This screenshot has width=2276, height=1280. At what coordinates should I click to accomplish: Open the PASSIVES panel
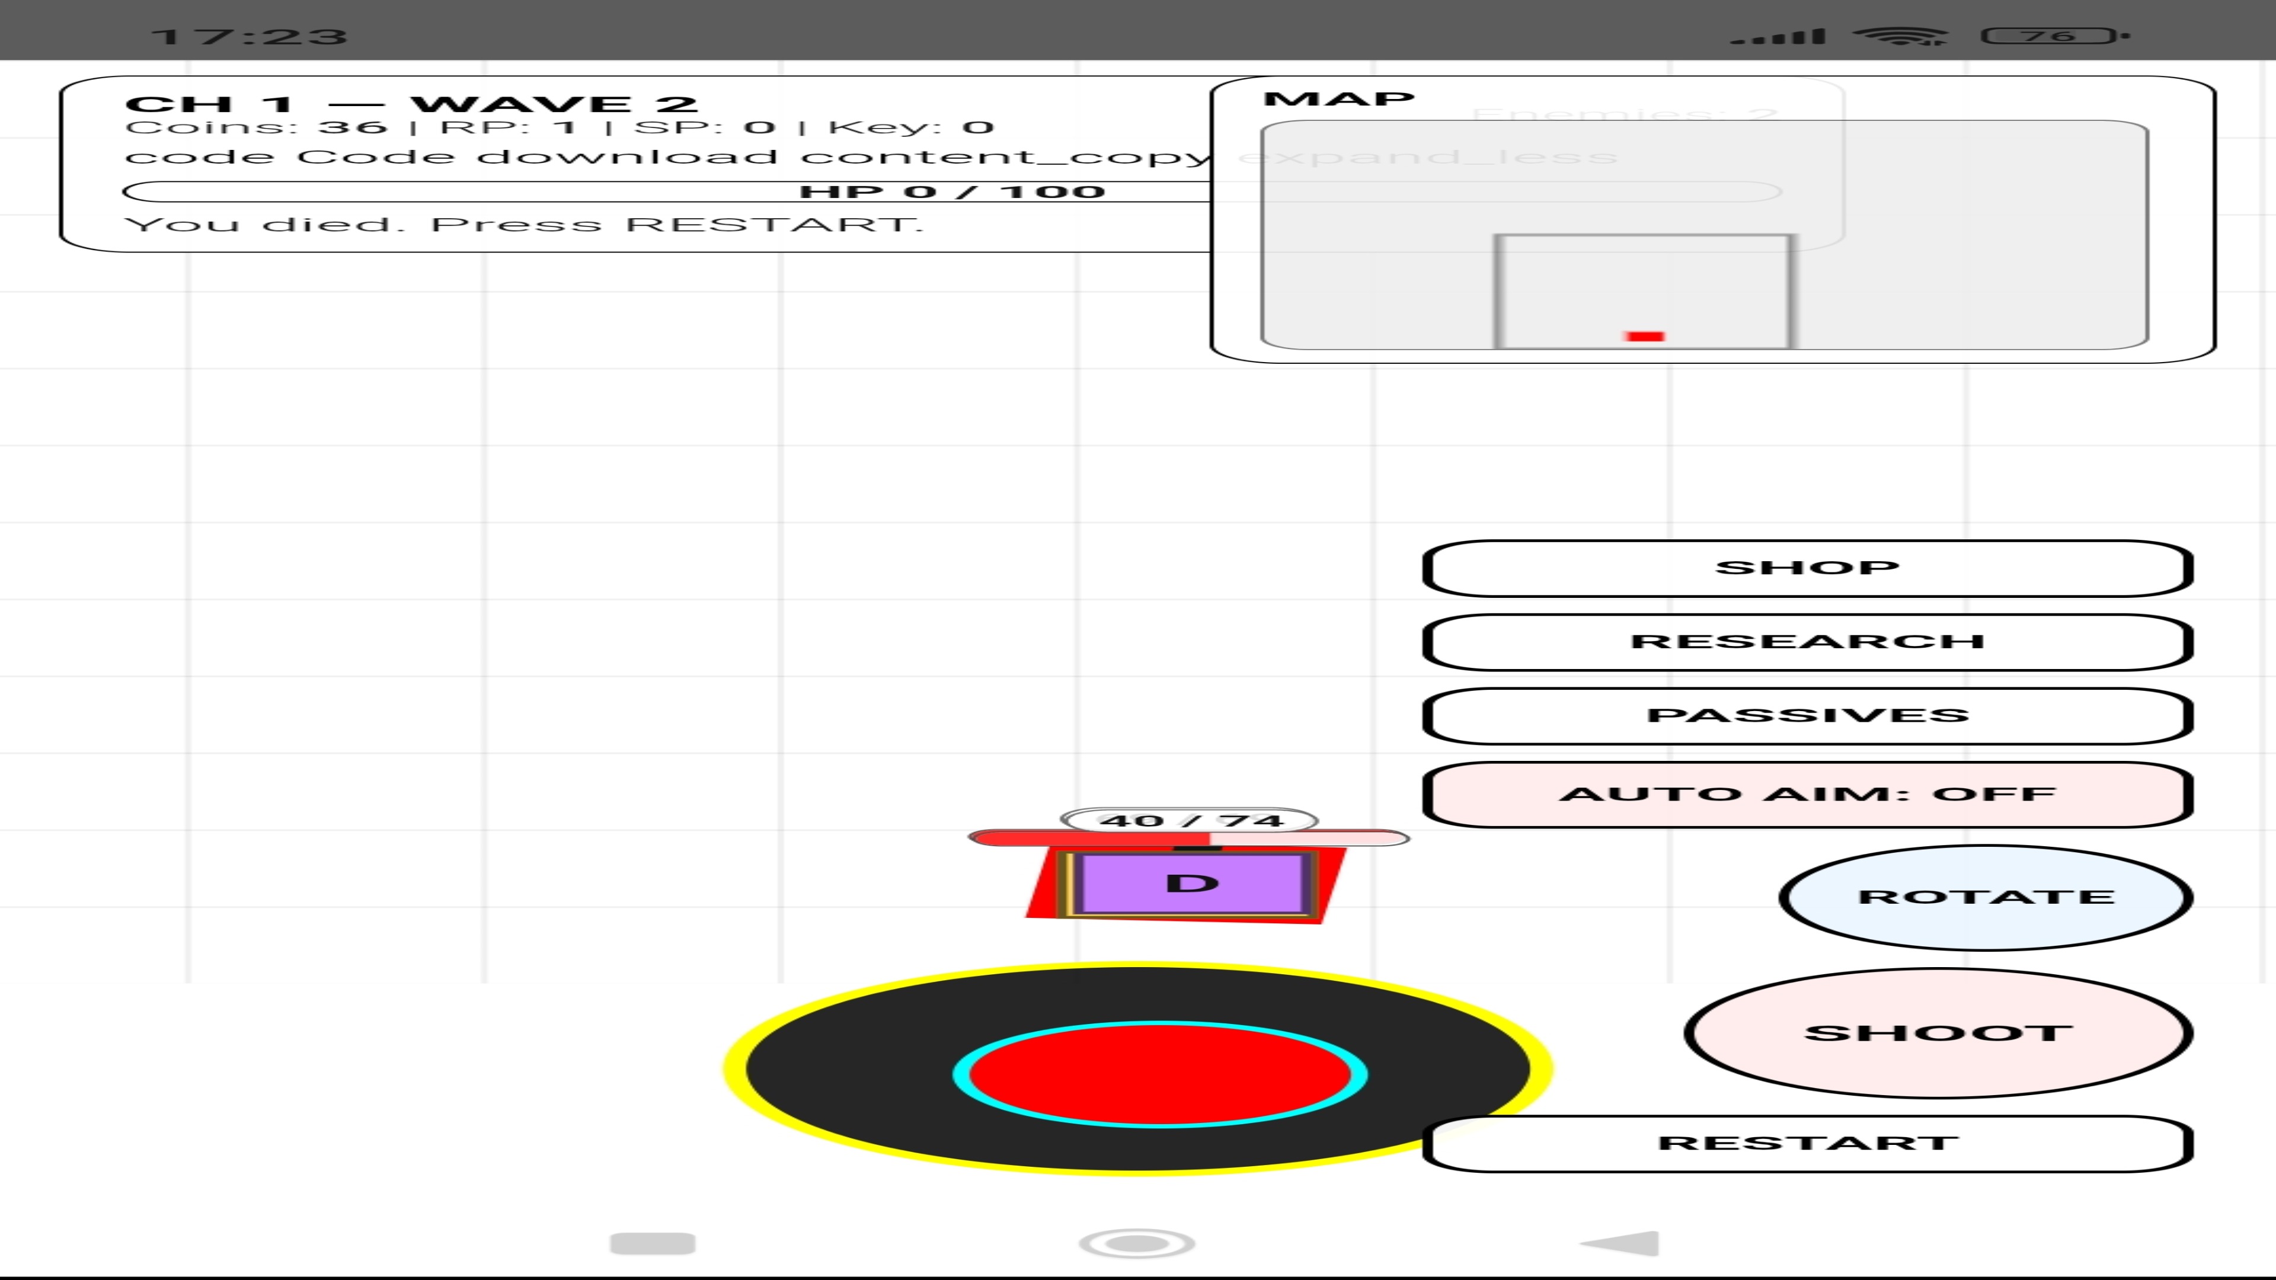tap(1807, 715)
